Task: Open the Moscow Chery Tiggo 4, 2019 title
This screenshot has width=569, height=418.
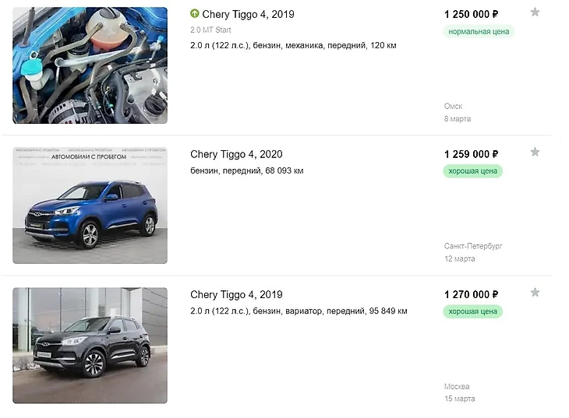Action: (236, 294)
